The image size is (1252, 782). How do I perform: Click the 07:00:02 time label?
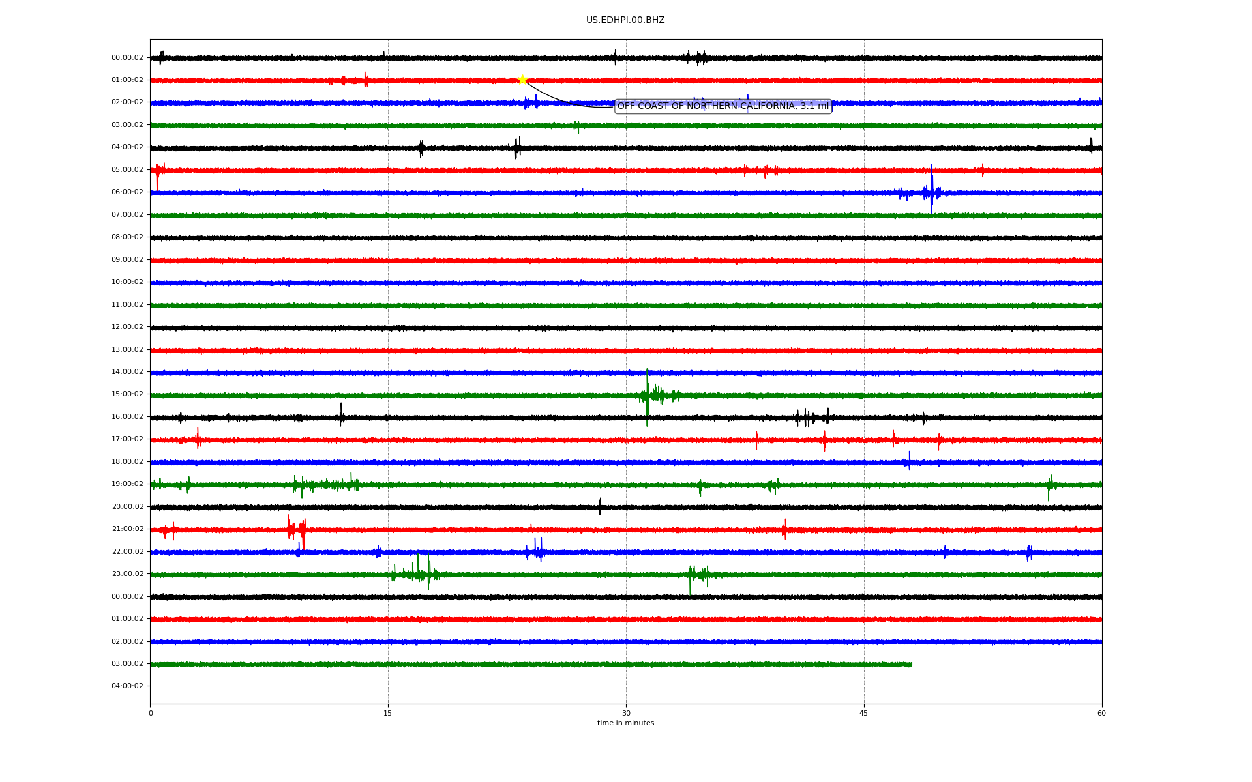(127, 214)
